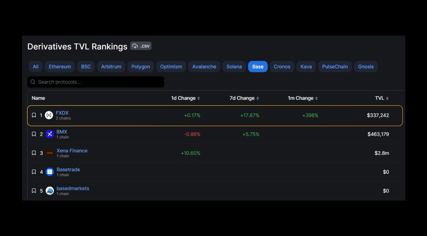Bookmark the FXDX protocol

(x=34, y=115)
